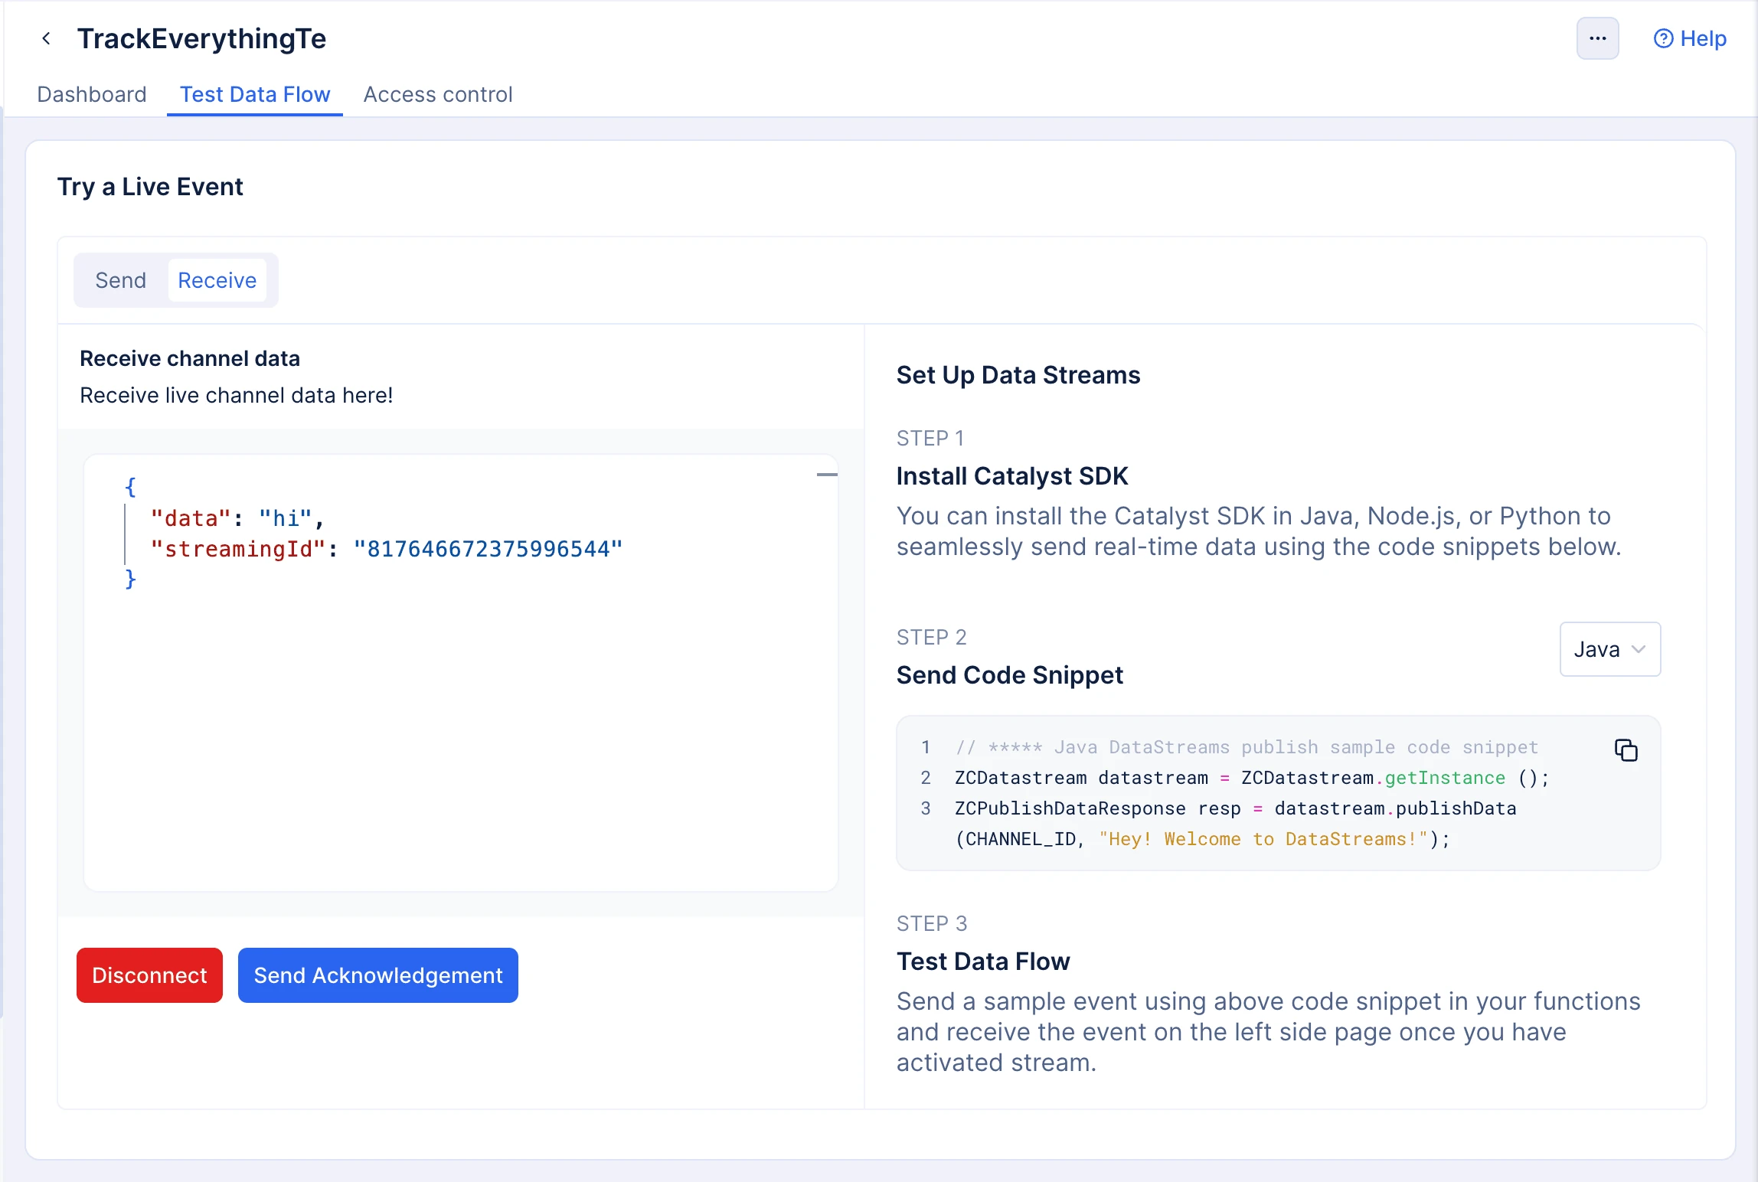Click the Java DataStreams comment line
This screenshot has height=1182, width=1758.
pyautogui.click(x=1247, y=747)
